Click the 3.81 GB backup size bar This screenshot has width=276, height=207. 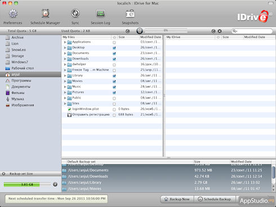tap(27, 184)
